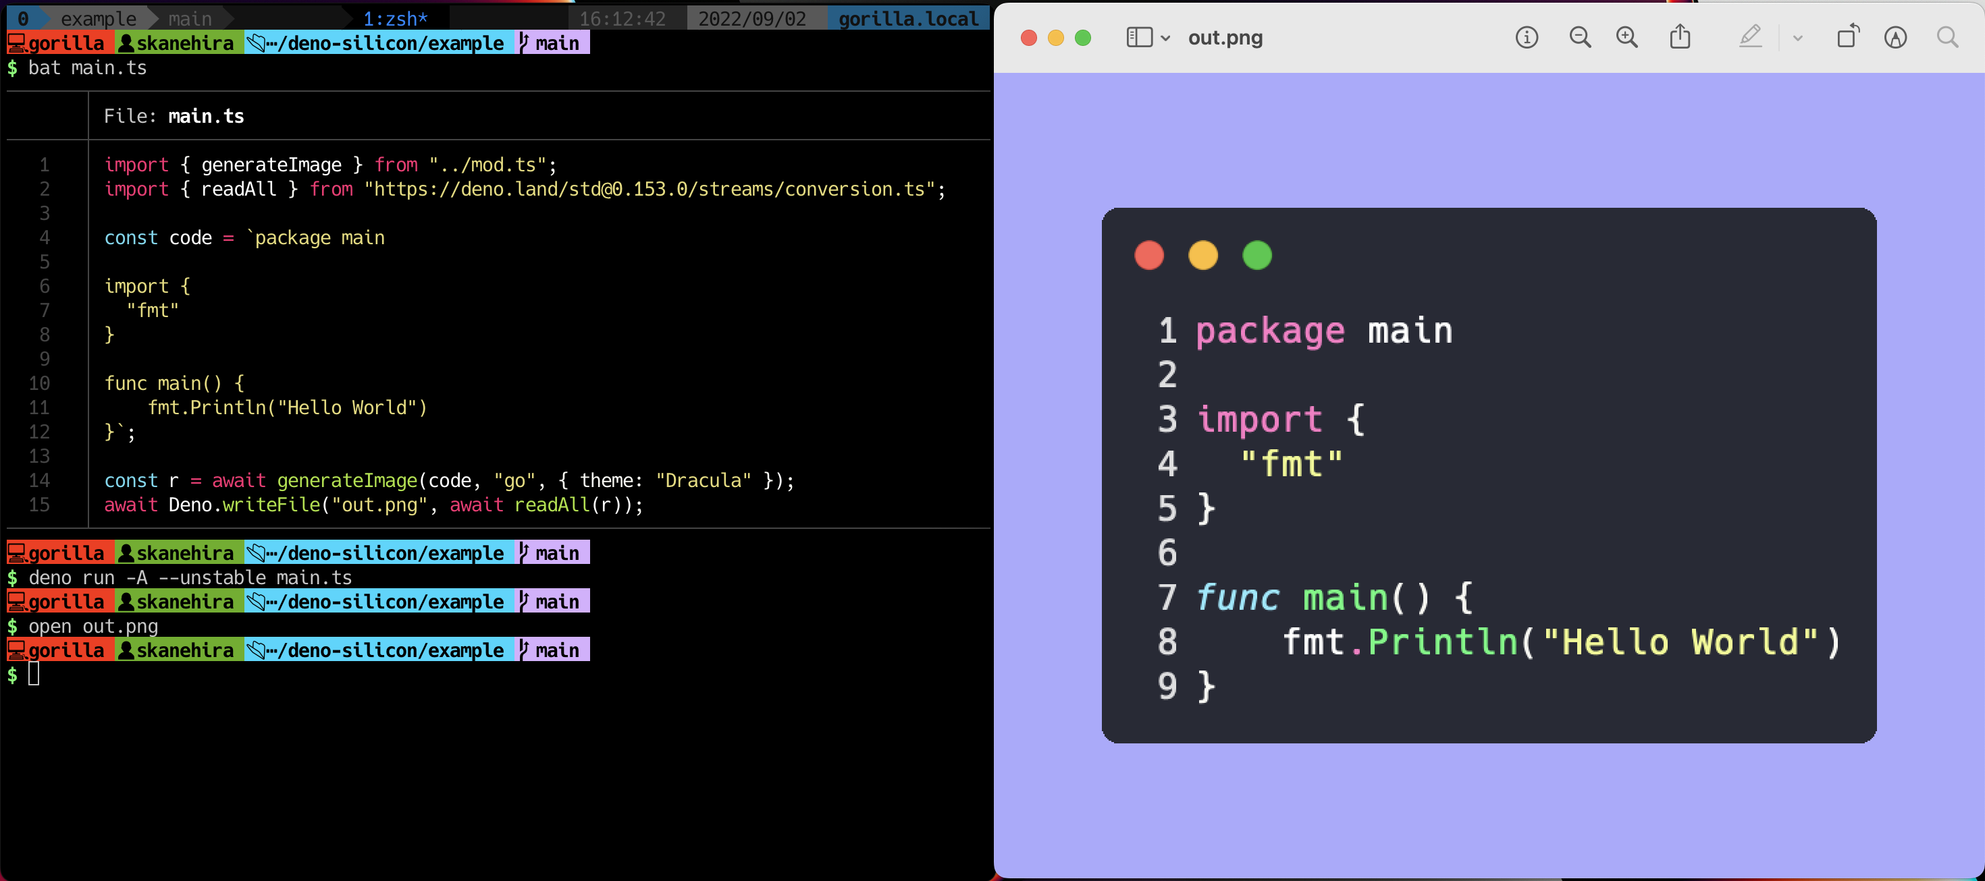Open the Preview search field icon
Viewport: 1985px width, 881px height.
point(1947,37)
